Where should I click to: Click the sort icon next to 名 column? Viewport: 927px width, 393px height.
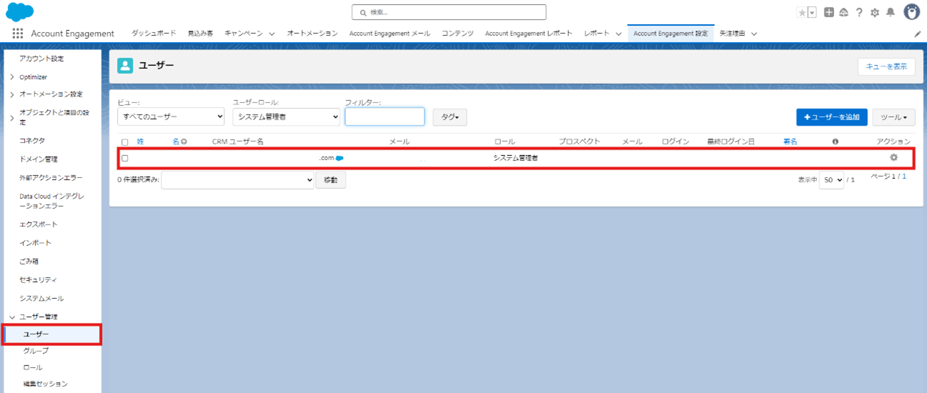pos(184,141)
